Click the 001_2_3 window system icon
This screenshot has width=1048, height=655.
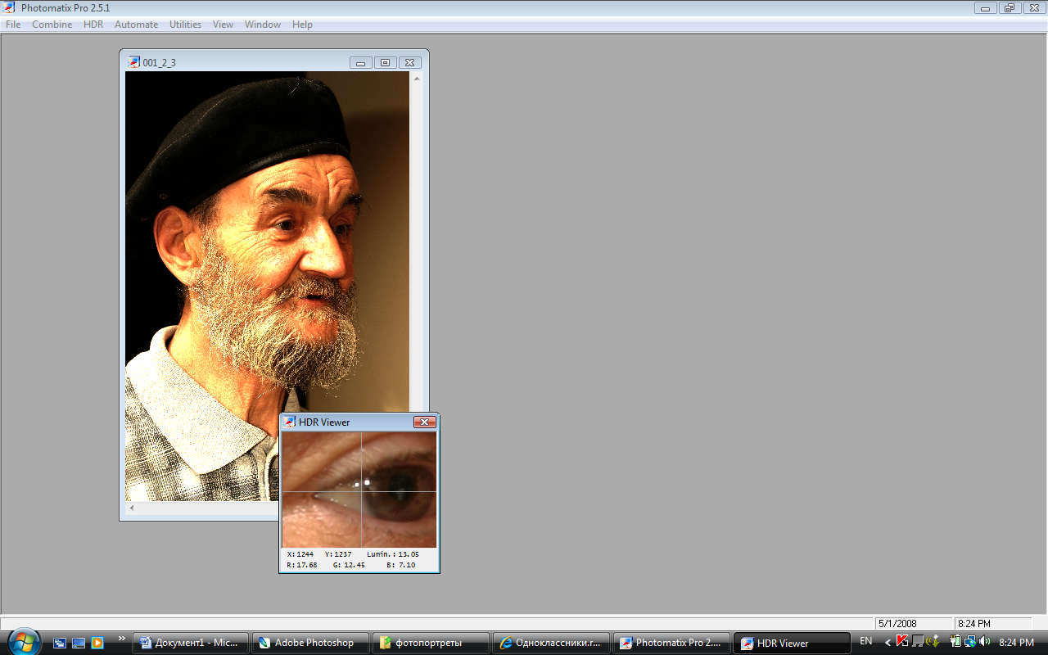134,62
